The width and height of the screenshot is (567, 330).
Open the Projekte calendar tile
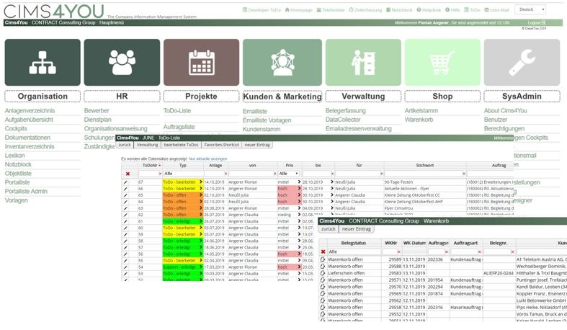pos(202,62)
